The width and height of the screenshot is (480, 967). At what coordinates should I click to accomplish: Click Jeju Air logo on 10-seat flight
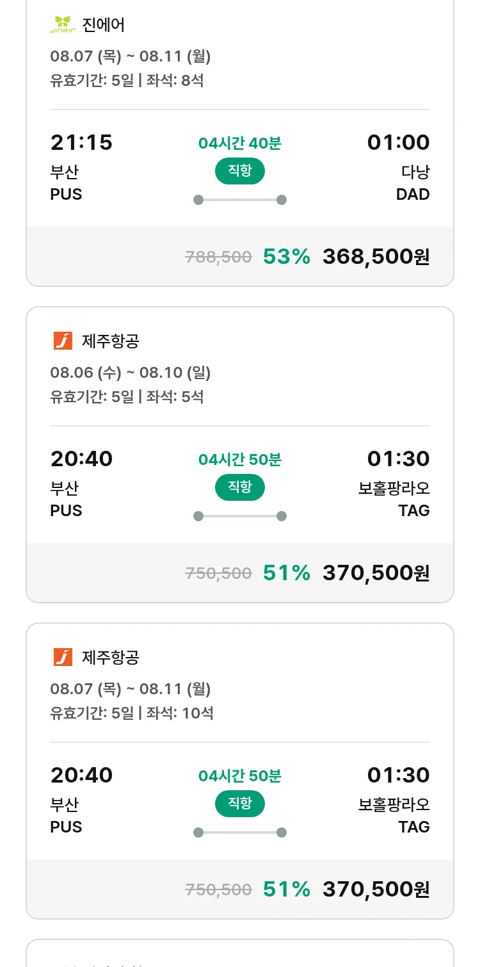click(63, 658)
